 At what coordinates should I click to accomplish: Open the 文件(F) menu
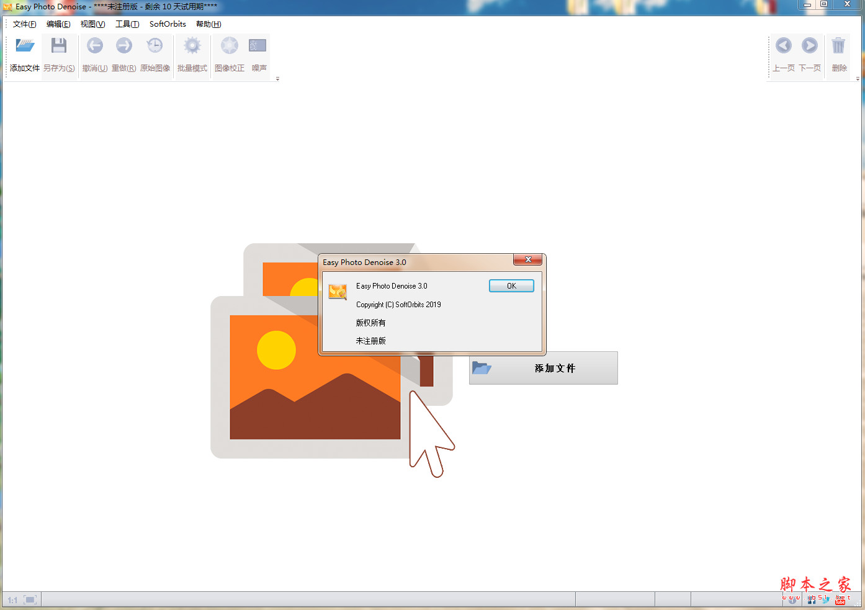pyautogui.click(x=25, y=24)
